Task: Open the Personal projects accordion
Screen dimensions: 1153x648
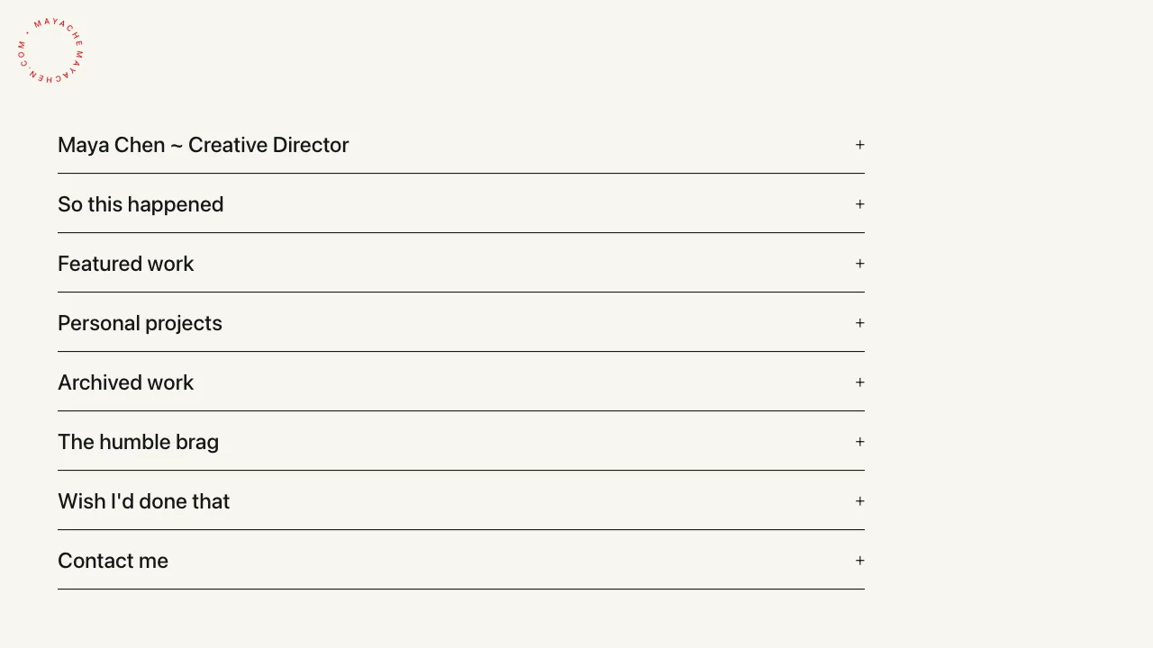Action: point(461,323)
